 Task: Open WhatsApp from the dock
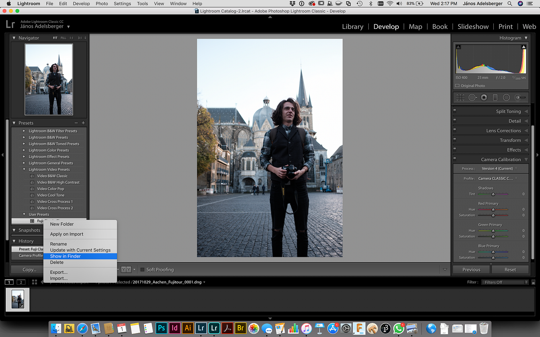point(398,328)
